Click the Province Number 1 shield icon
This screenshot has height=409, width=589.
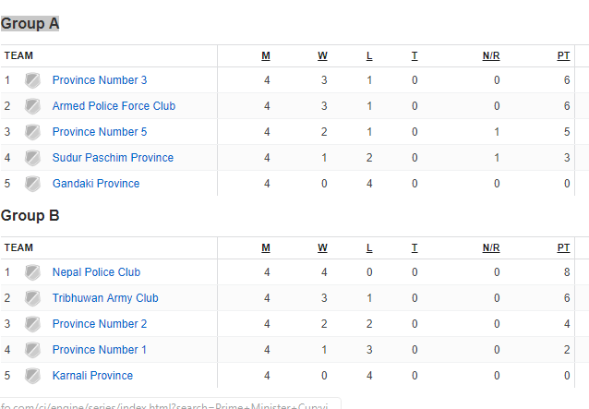click(32, 350)
